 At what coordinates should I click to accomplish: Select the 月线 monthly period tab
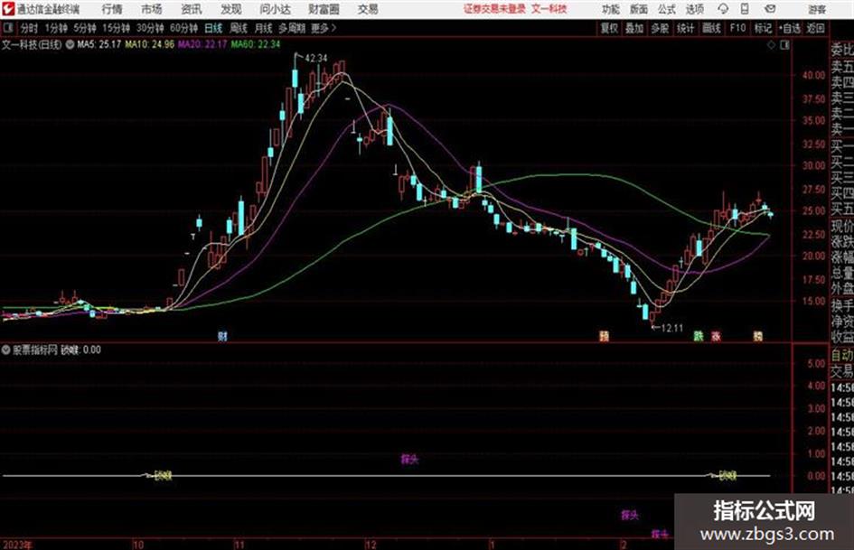[x=264, y=28]
